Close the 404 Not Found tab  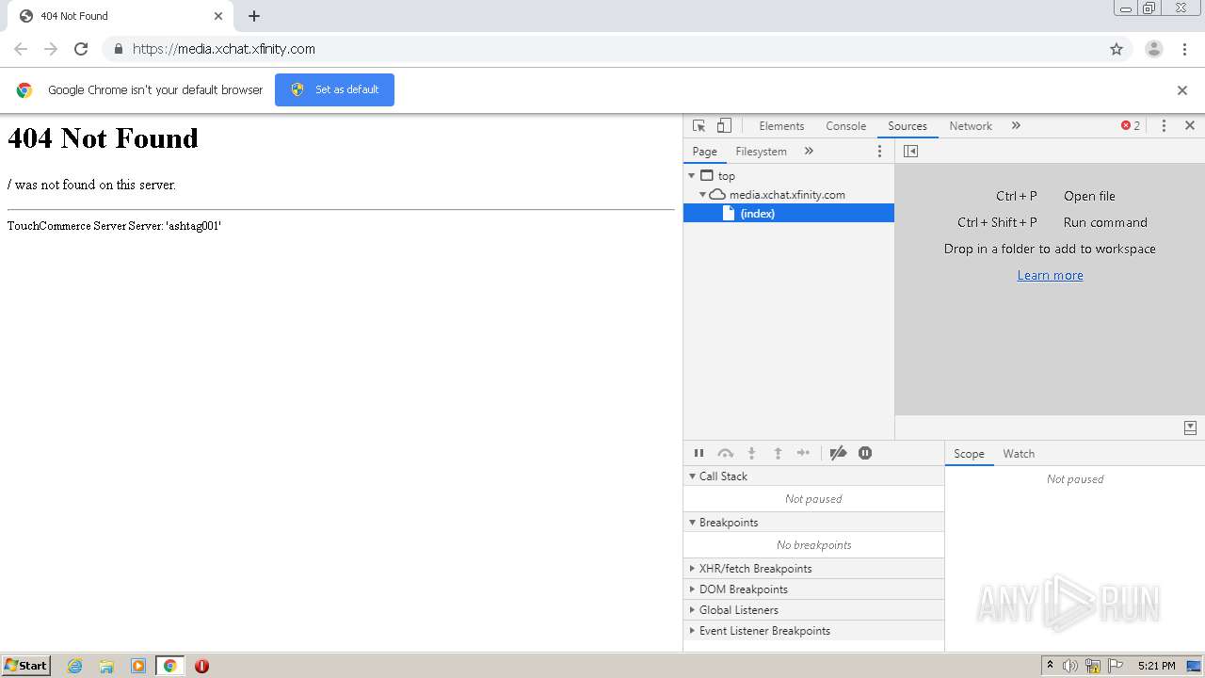[x=218, y=16]
